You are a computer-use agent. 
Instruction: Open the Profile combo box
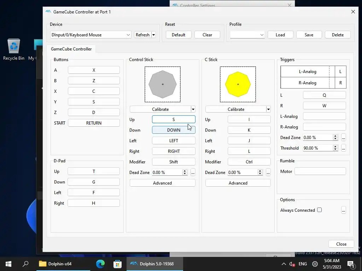(247, 35)
